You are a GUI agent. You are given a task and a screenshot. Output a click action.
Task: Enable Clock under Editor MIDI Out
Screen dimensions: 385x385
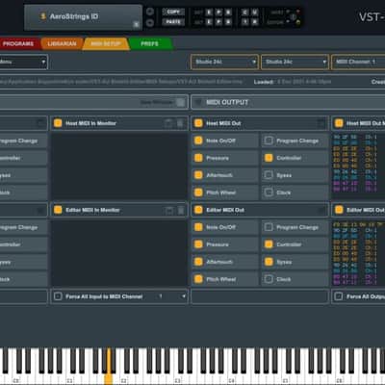269,279
